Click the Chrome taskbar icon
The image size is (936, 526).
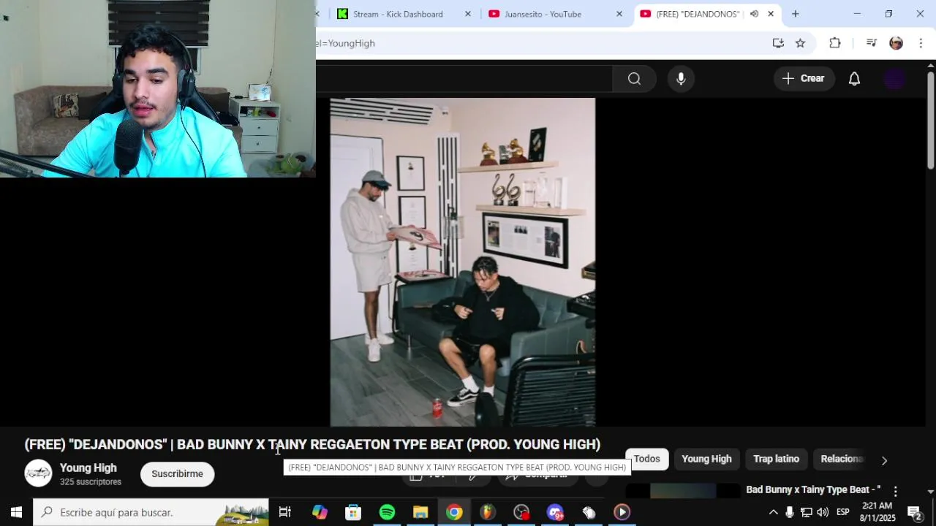pos(454,512)
